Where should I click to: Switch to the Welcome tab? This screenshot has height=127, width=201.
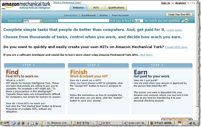[x=78, y=8]
